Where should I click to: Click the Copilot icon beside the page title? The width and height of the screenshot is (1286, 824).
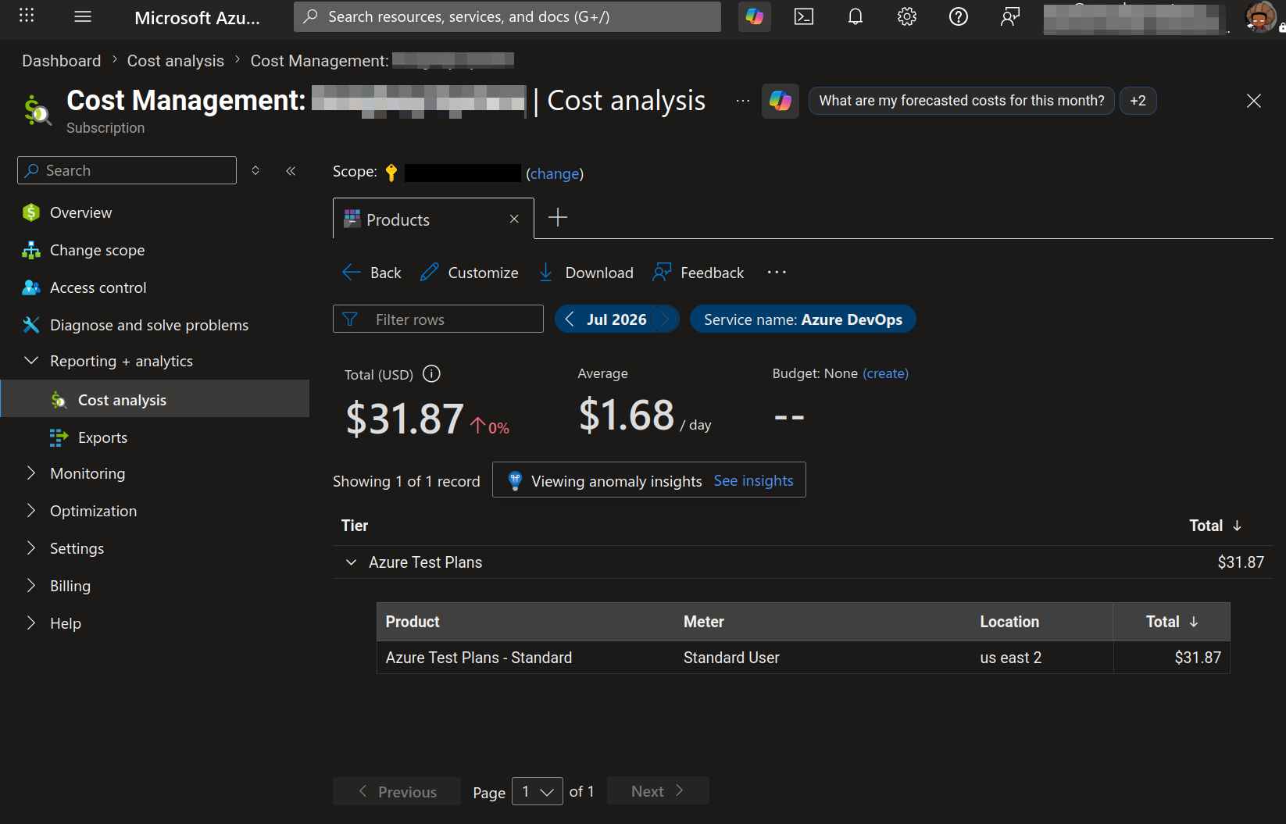point(781,101)
